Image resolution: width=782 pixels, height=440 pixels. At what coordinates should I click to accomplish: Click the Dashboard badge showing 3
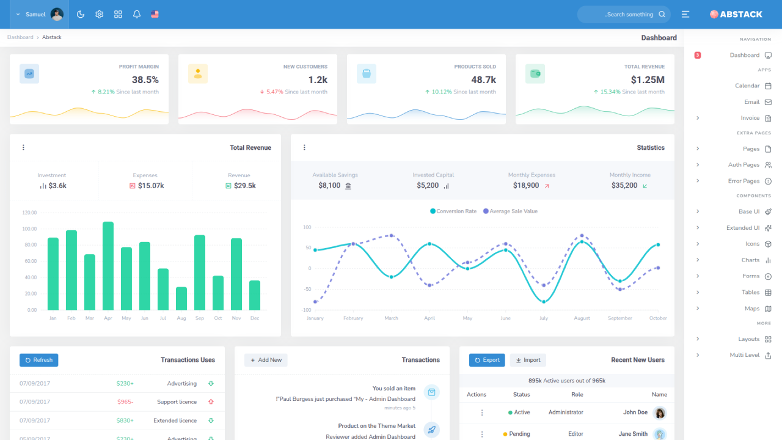point(698,55)
